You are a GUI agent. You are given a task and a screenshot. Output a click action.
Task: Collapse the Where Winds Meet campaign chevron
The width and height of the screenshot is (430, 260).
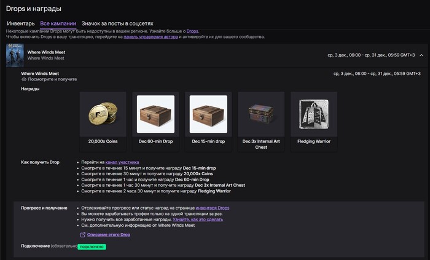click(x=421, y=55)
